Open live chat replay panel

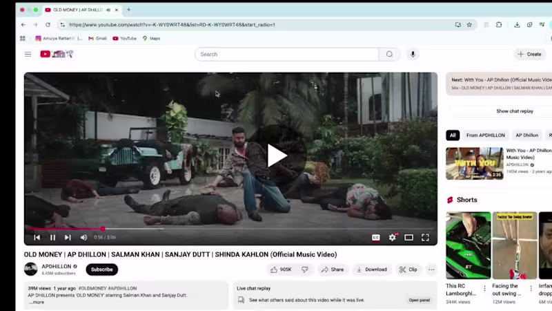419,300
